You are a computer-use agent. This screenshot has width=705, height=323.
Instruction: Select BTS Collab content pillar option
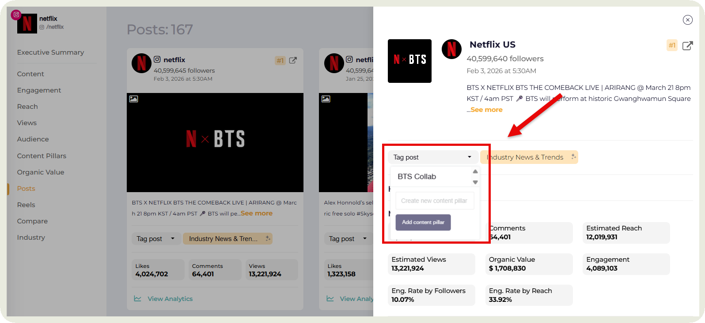(x=417, y=177)
